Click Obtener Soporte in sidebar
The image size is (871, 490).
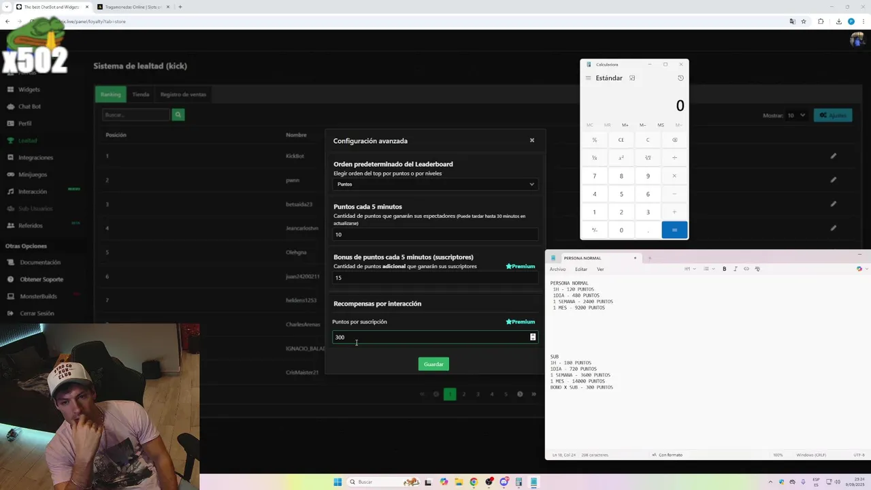click(x=42, y=280)
